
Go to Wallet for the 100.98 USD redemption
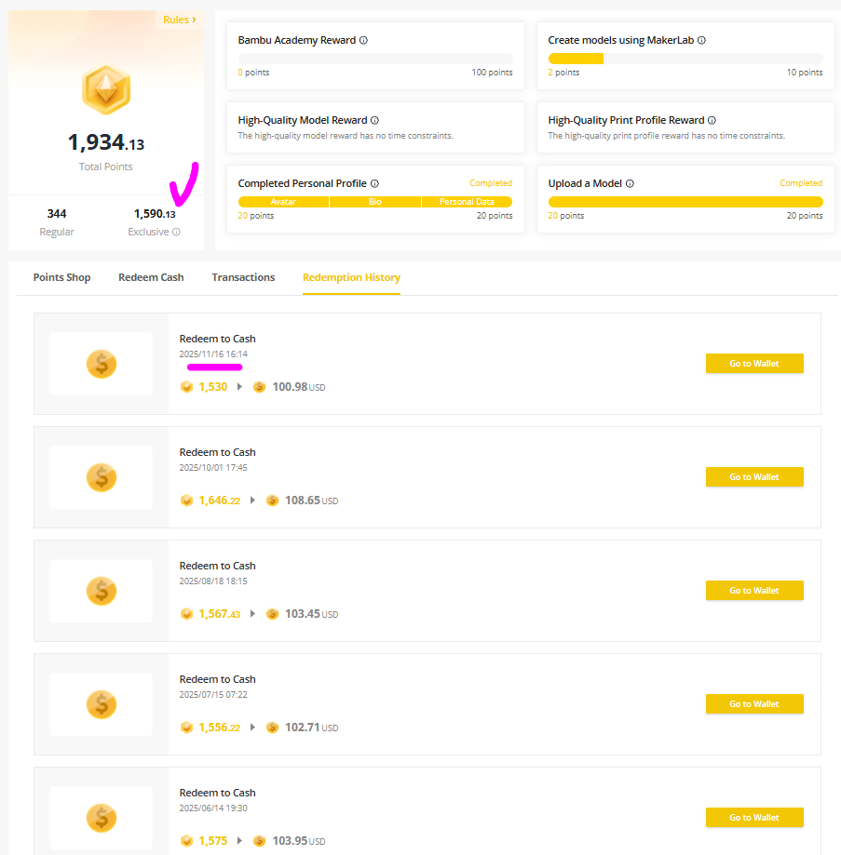(753, 364)
